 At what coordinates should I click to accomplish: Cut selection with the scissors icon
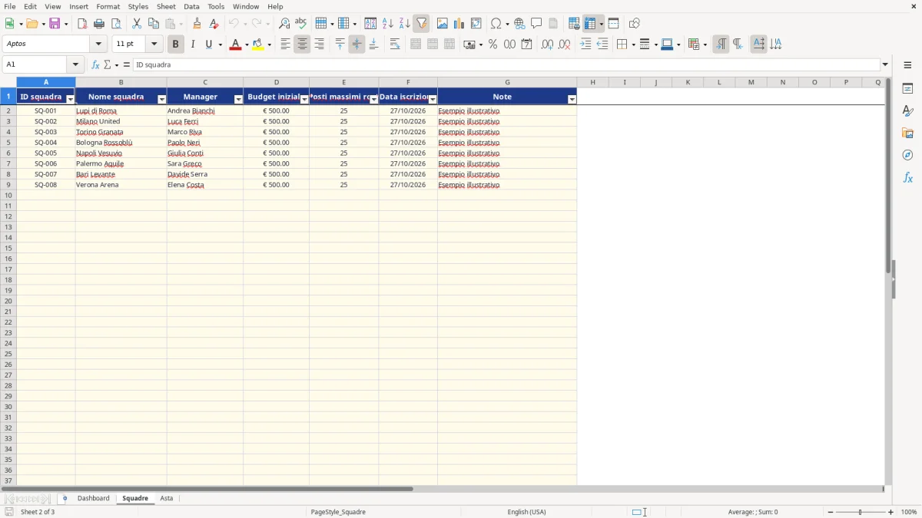point(137,24)
